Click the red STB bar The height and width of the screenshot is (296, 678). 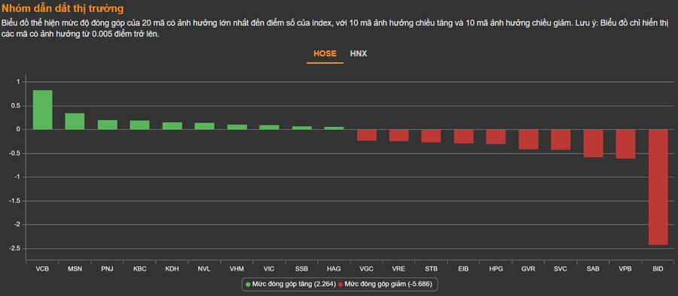431,136
